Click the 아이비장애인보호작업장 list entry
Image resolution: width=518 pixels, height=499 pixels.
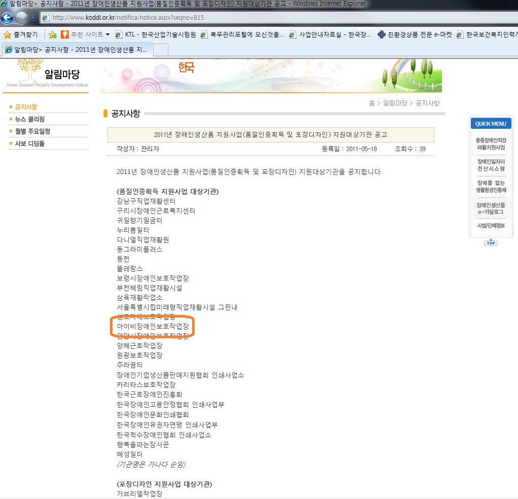(x=153, y=327)
